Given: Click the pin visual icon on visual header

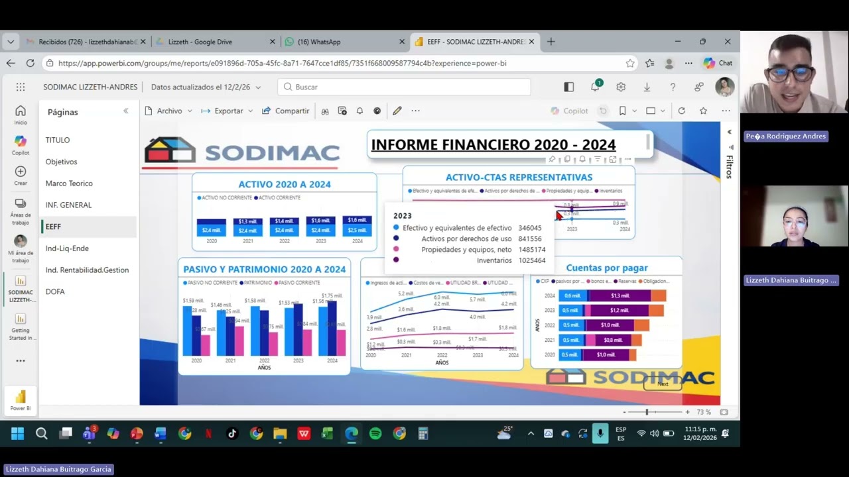Looking at the screenshot, I should [x=551, y=160].
